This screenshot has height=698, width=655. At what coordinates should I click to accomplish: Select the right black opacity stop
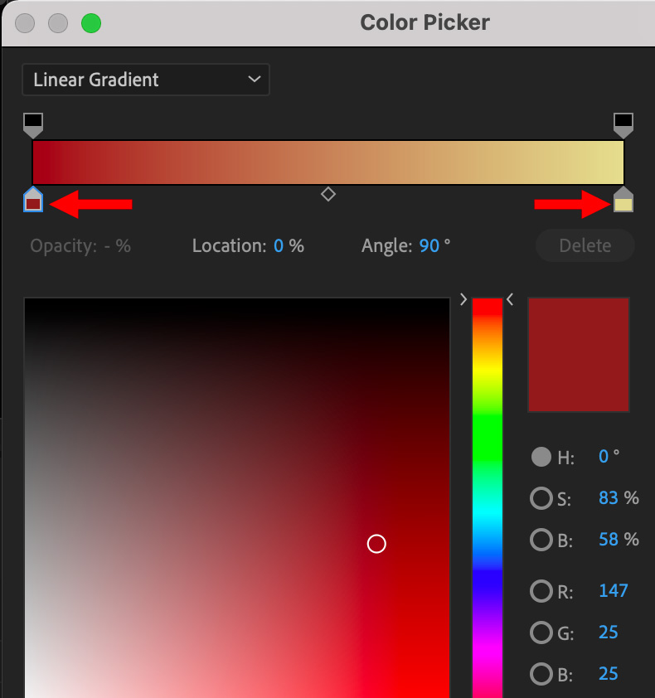tap(623, 125)
